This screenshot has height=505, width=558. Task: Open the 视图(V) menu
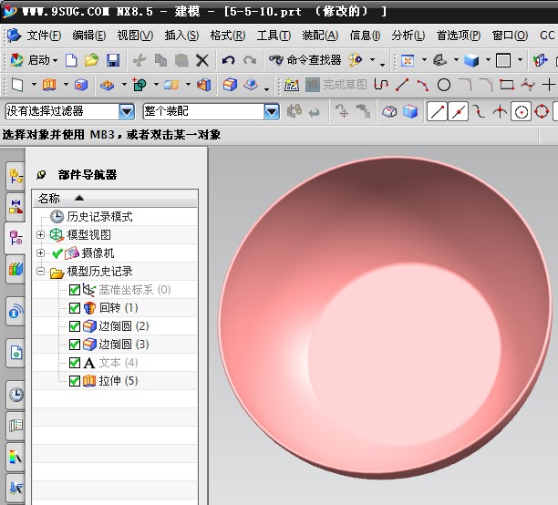135,36
